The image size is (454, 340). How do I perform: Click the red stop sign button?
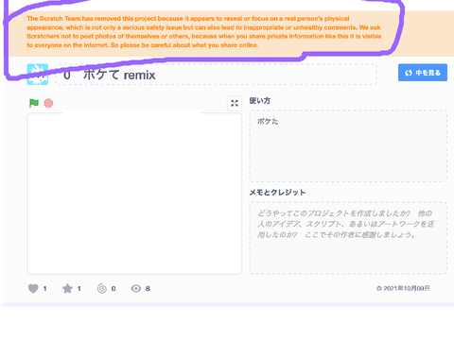48,103
